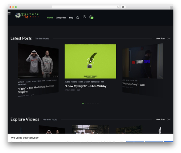181x153 pixels.
Task: Open the Blog menu item
Action: point(71,18)
